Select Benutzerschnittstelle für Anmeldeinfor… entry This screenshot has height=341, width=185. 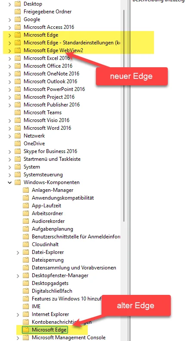pos(76,237)
